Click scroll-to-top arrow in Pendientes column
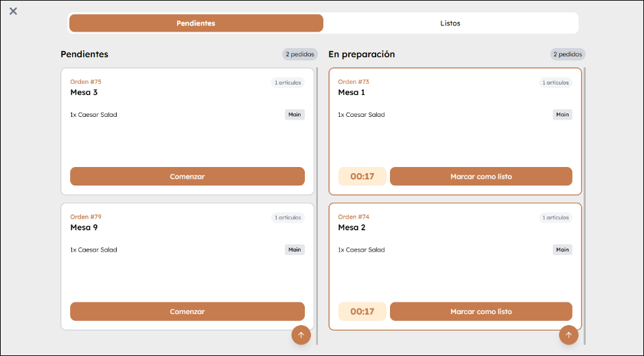 (301, 335)
